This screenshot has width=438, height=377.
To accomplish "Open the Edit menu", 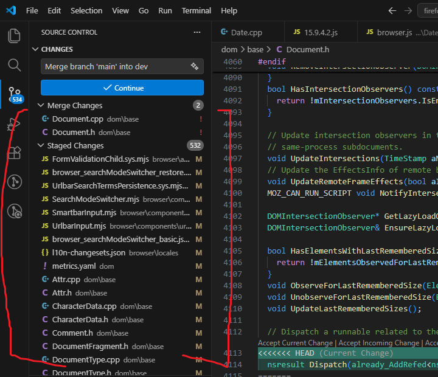I will pyautogui.click(x=54, y=10).
